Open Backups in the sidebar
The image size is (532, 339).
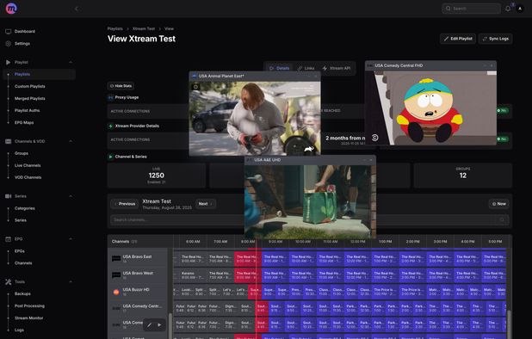click(22, 294)
